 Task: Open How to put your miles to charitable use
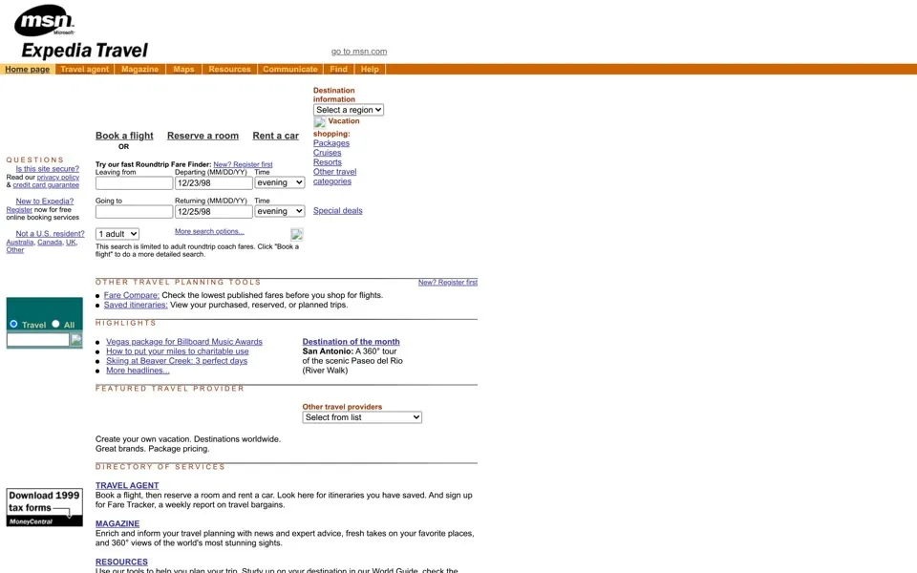click(x=178, y=351)
